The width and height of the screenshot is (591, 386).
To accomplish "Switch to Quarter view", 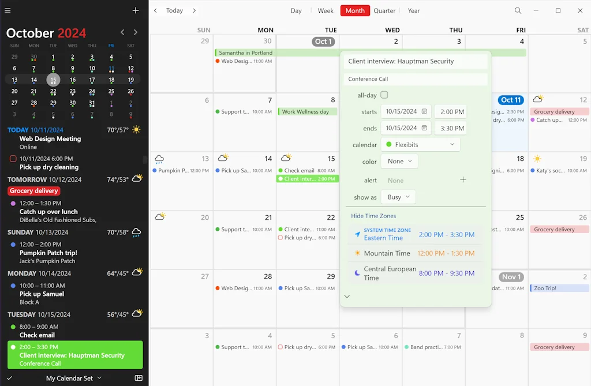I will [x=384, y=10].
